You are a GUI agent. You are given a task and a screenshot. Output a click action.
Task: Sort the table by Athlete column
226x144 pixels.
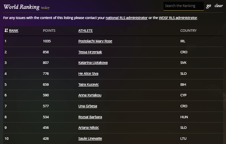click(85, 31)
